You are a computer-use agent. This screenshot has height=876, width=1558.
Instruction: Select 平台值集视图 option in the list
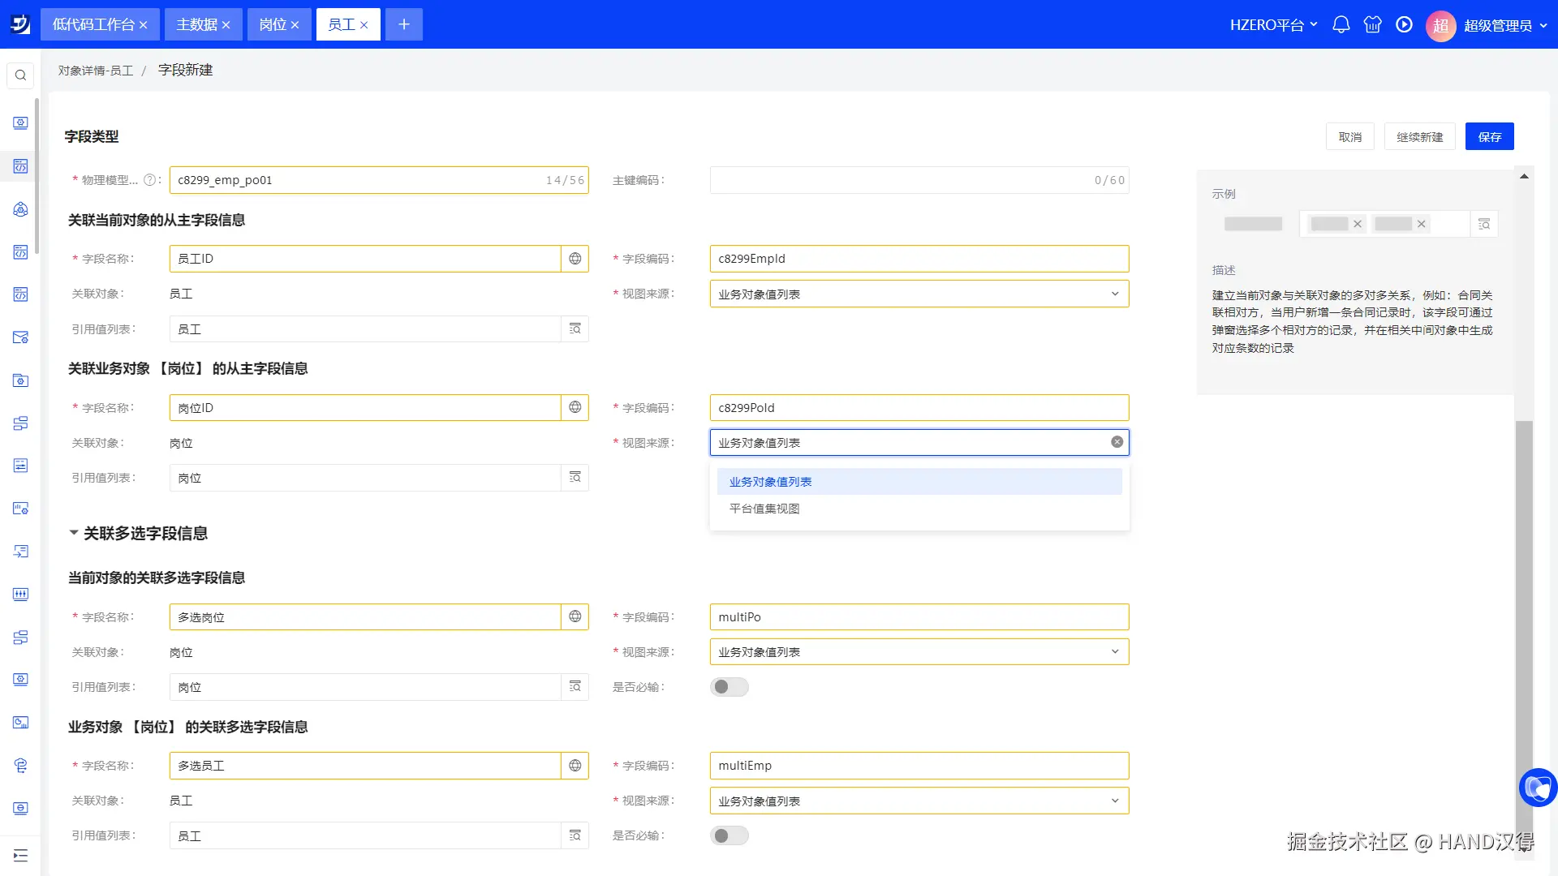764,509
